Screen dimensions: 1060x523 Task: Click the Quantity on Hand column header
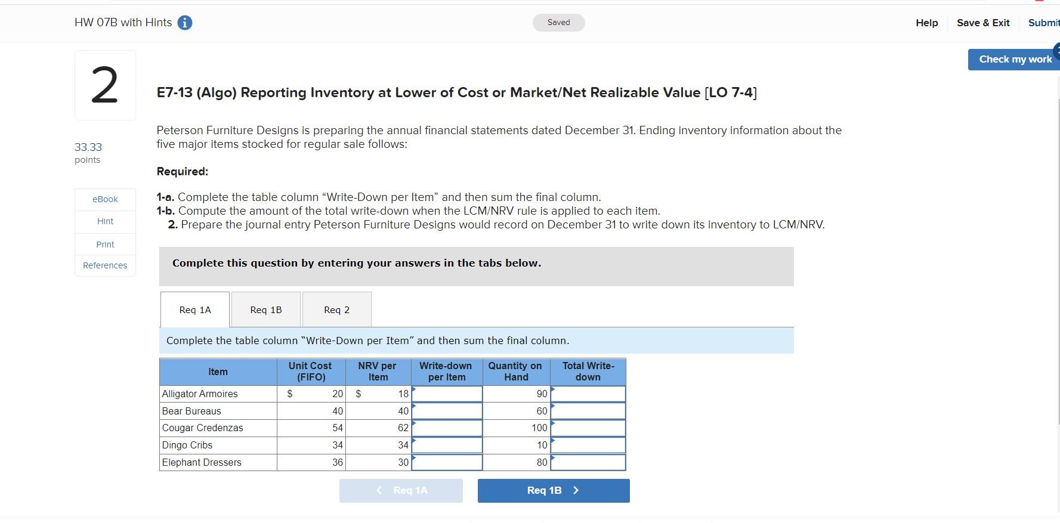516,372
